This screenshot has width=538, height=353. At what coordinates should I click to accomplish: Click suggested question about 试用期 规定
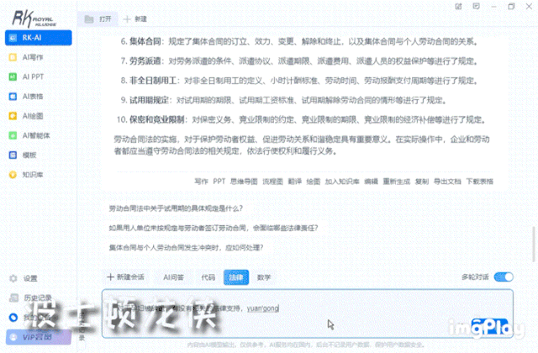tap(176, 208)
